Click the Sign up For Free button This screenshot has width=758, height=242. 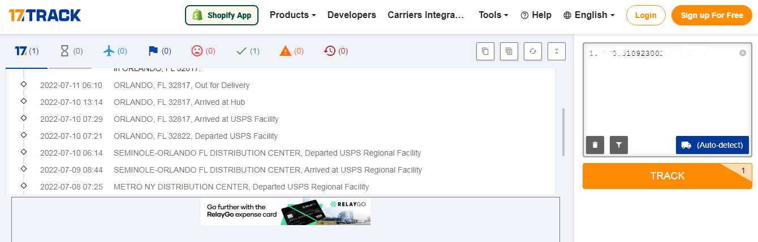point(712,15)
